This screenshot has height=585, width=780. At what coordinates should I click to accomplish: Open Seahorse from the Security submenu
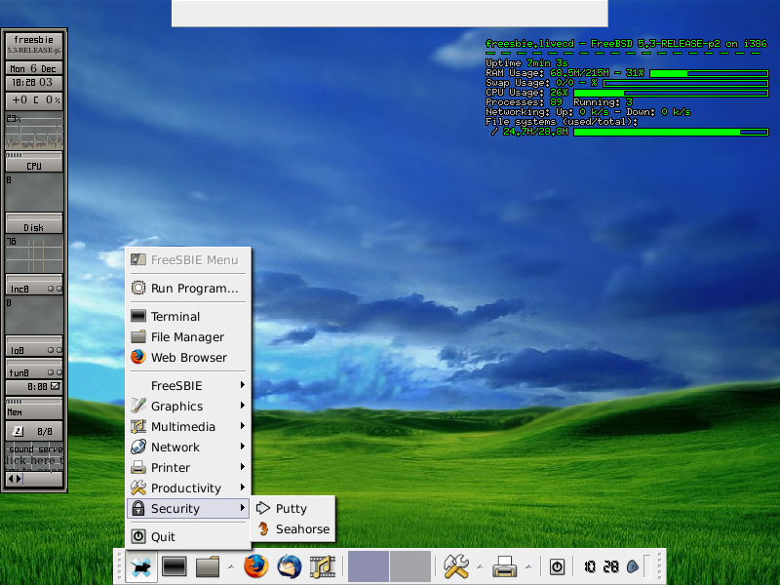(293, 528)
